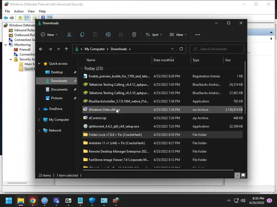The height and width of the screenshot is (207, 277).
Task: Open the firewall View menu in menu bar
Action: coord(31,11)
